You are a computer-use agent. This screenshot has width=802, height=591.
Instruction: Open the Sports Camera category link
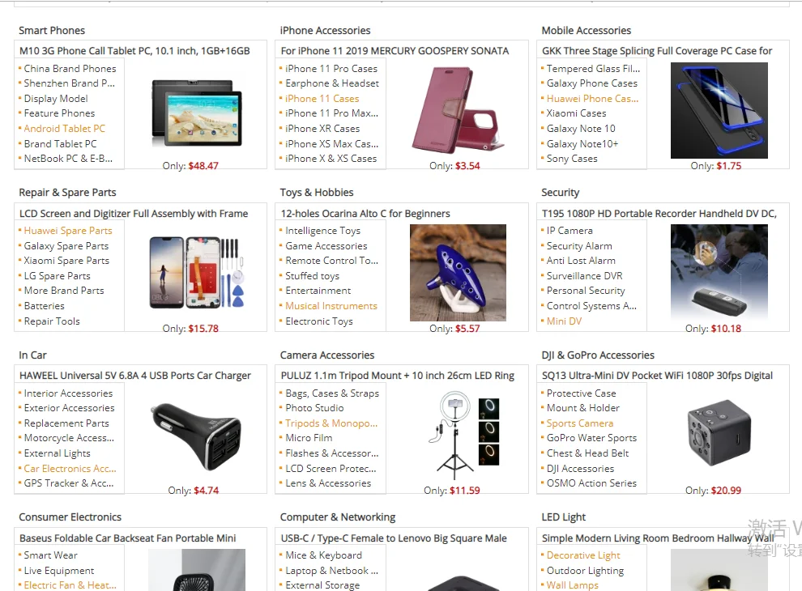pos(579,423)
